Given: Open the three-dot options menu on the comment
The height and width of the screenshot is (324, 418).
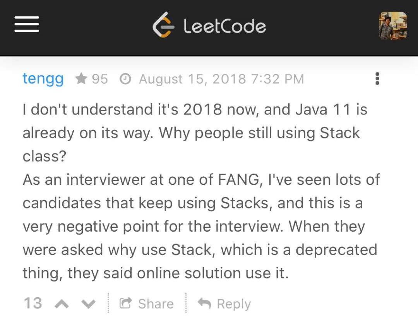Looking at the screenshot, I should coord(377,78).
